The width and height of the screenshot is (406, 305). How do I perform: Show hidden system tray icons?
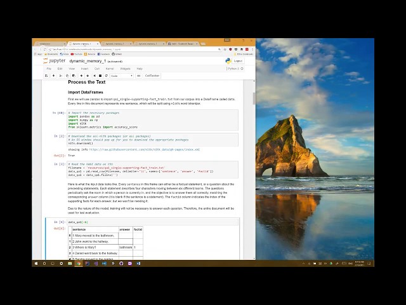303,264
